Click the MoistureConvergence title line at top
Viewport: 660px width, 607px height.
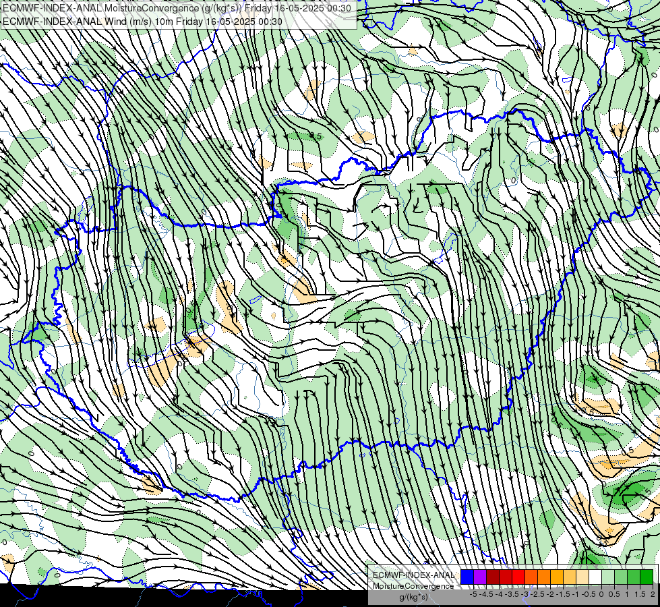point(177,8)
